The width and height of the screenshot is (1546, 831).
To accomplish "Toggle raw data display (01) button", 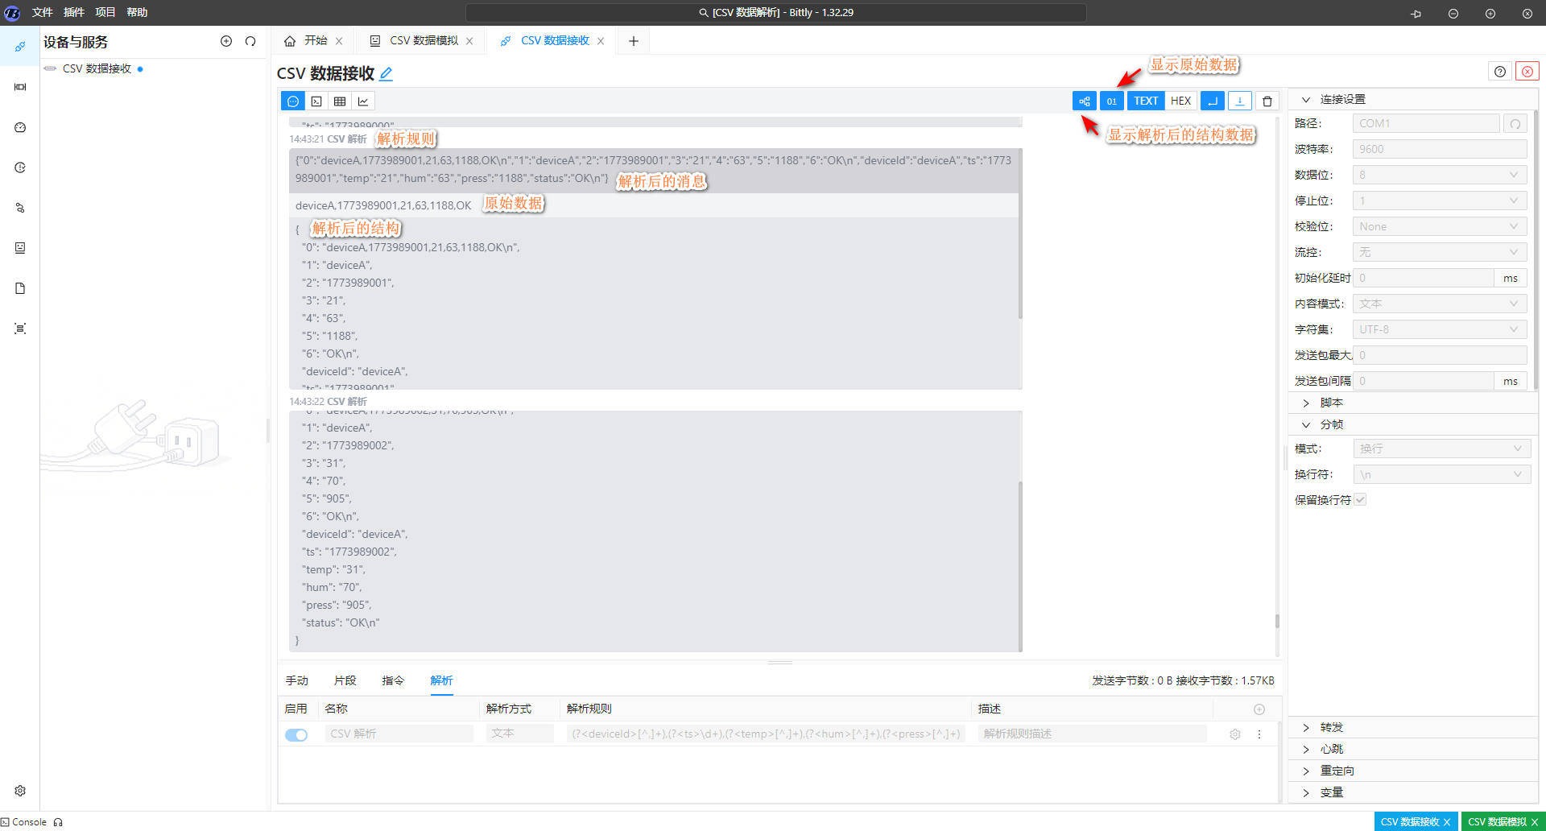I will coord(1111,101).
